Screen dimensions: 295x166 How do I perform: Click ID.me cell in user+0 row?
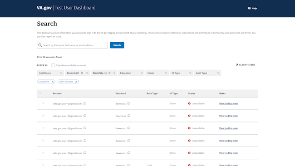point(172,103)
